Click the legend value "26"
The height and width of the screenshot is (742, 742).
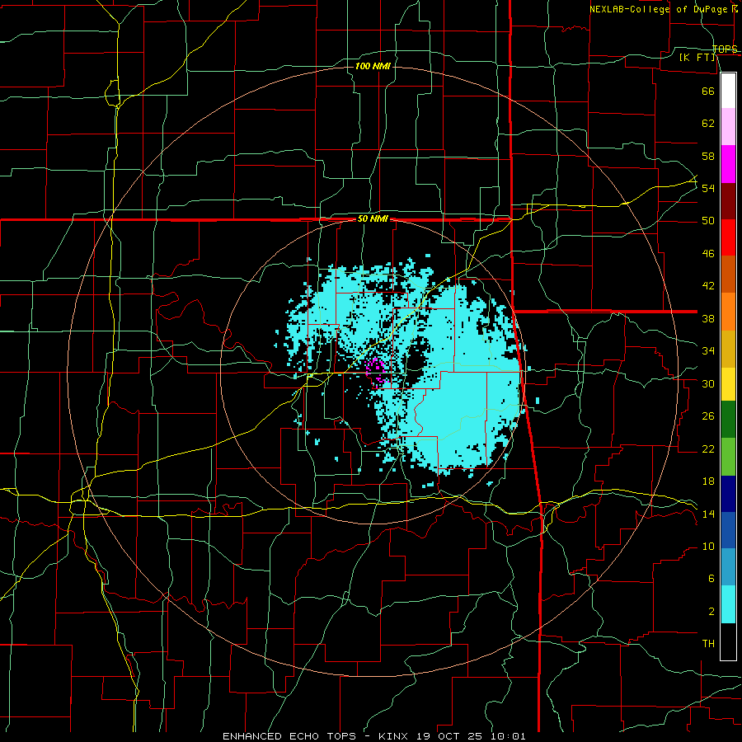(708, 416)
